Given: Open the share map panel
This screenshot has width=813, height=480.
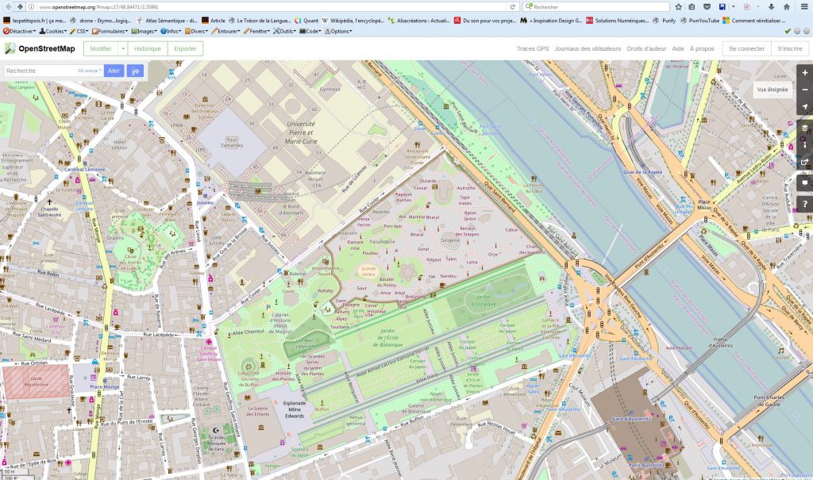Looking at the screenshot, I should click(804, 163).
